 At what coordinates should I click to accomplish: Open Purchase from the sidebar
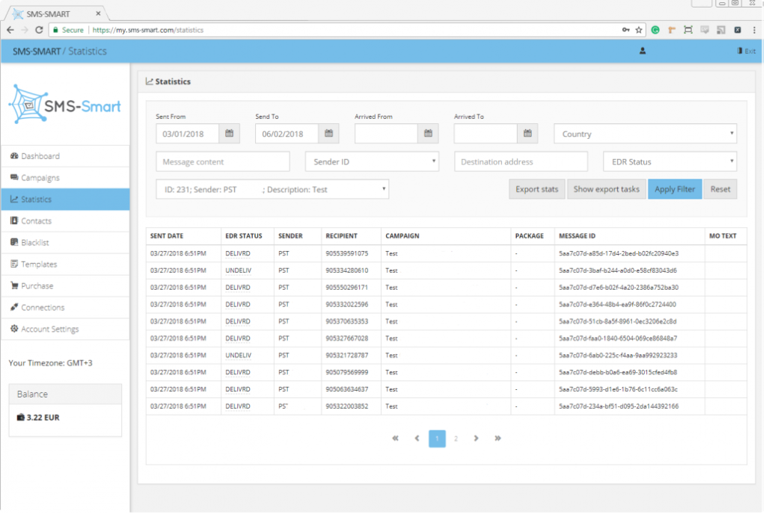coord(66,286)
